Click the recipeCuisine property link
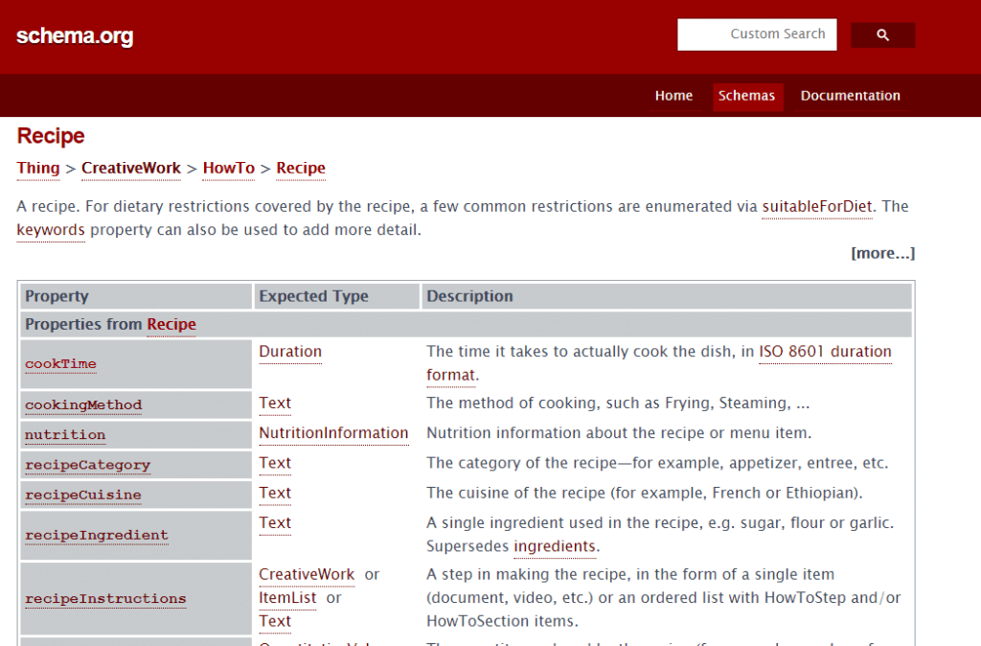The width and height of the screenshot is (981, 646). click(82, 495)
